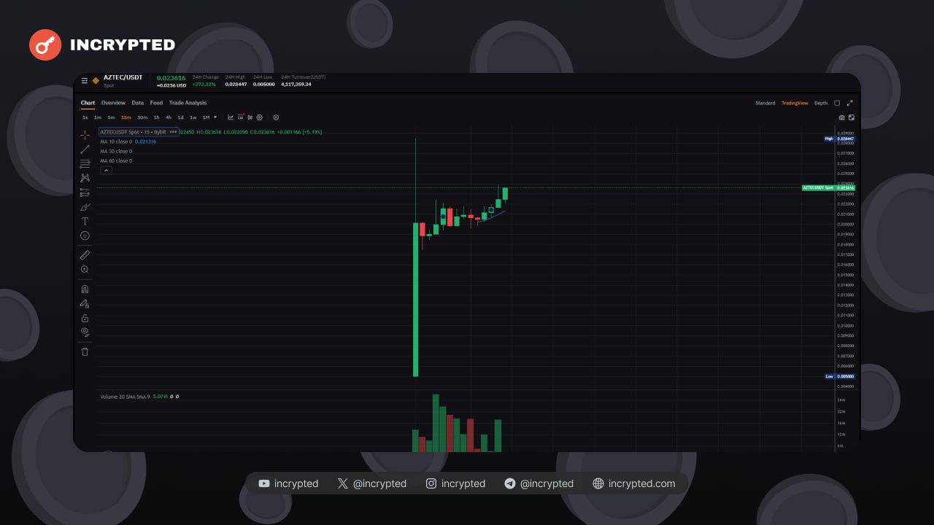Toggle stay-in-drawing-mode pencil lock
This screenshot has width=934, height=525.
coord(85,303)
